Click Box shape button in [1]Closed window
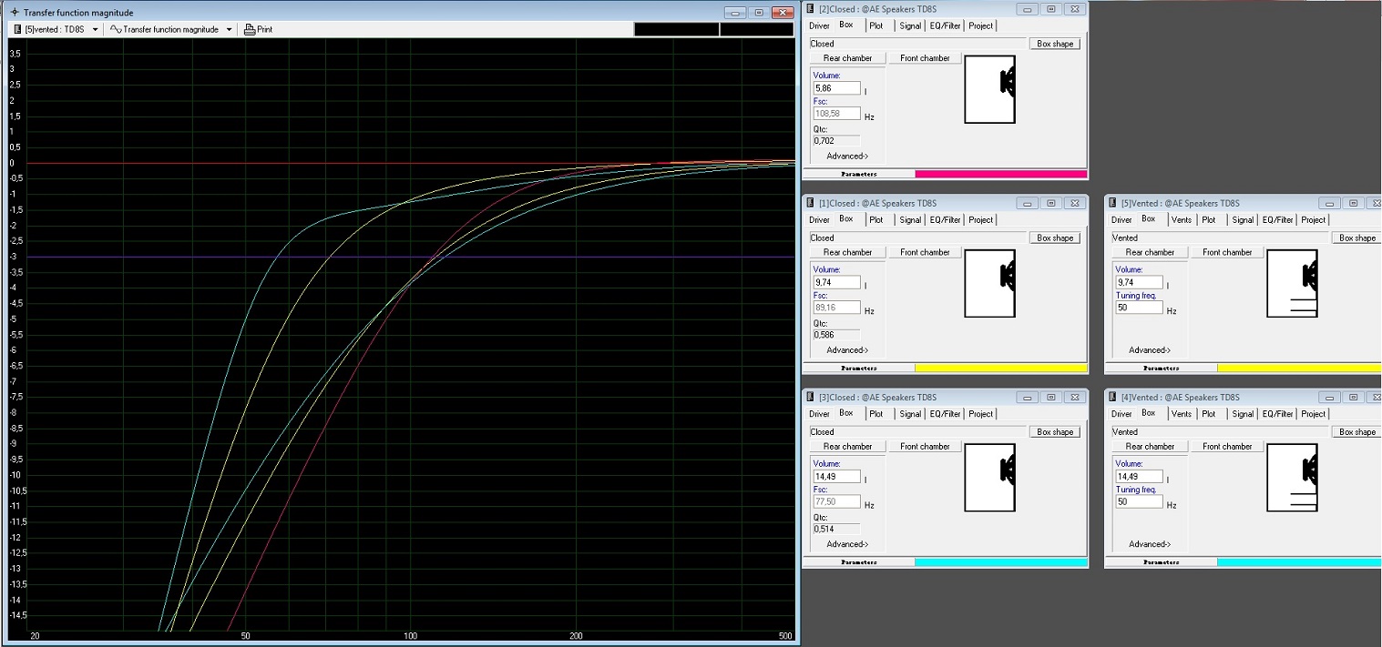Screen dimensions: 1382x647 pos(1055,238)
